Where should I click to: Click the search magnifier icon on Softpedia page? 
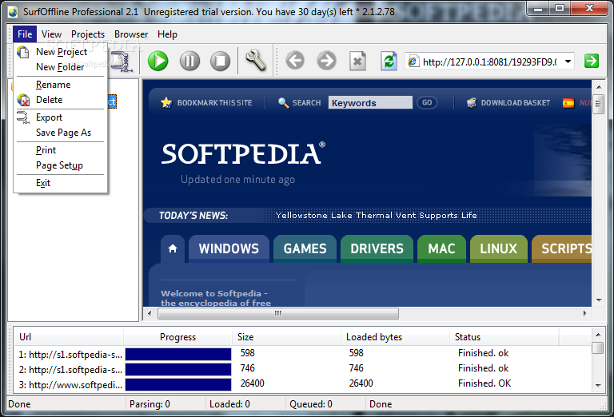pyautogui.click(x=283, y=102)
